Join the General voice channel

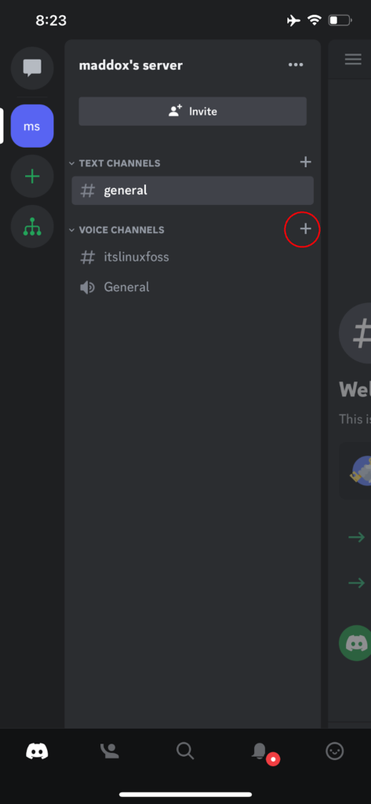(x=193, y=287)
